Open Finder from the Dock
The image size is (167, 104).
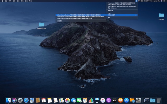click(x=9, y=100)
